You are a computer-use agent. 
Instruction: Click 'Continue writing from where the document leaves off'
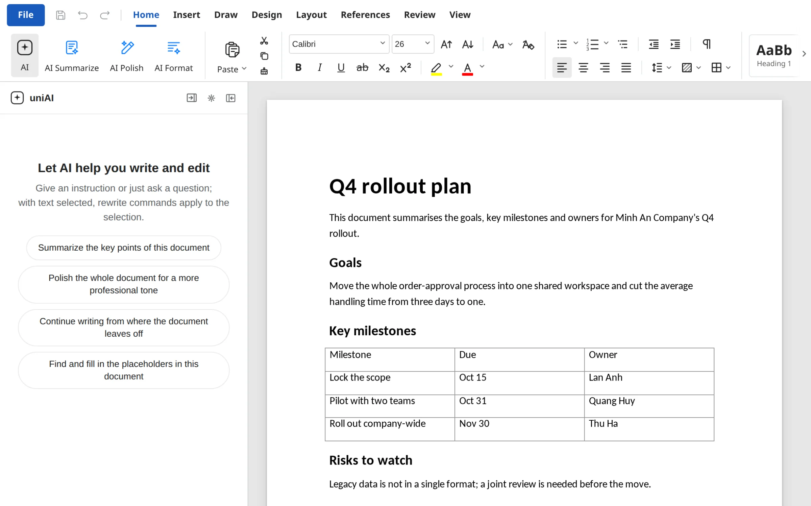[124, 328]
